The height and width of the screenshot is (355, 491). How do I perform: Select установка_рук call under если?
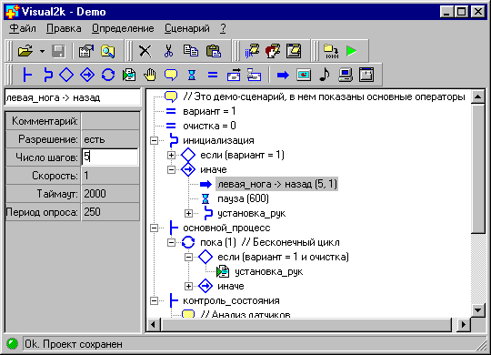(268, 271)
